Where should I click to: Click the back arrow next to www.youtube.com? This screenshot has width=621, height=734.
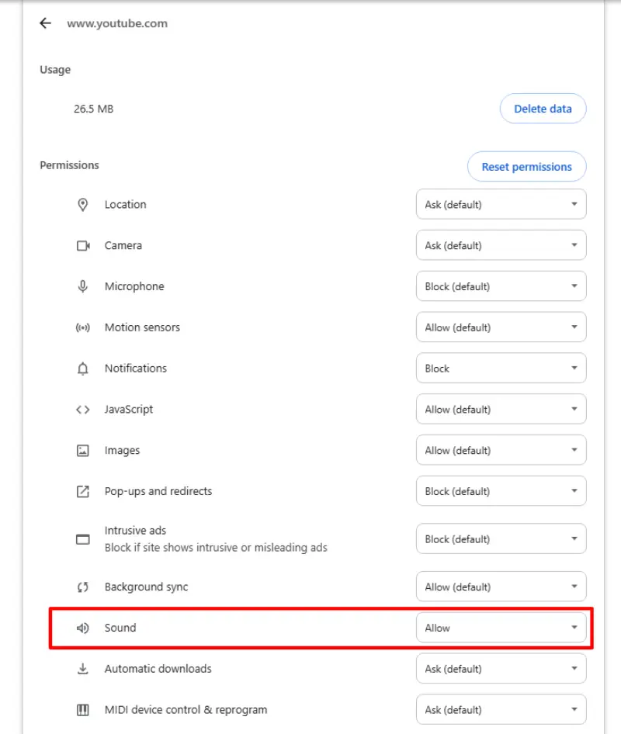[46, 23]
